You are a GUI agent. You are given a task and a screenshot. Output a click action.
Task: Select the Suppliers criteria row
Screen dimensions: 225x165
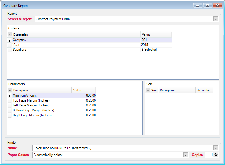pyautogui.click(x=90, y=50)
